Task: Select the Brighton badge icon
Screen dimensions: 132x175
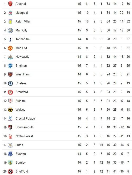Action: coord(10,66)
